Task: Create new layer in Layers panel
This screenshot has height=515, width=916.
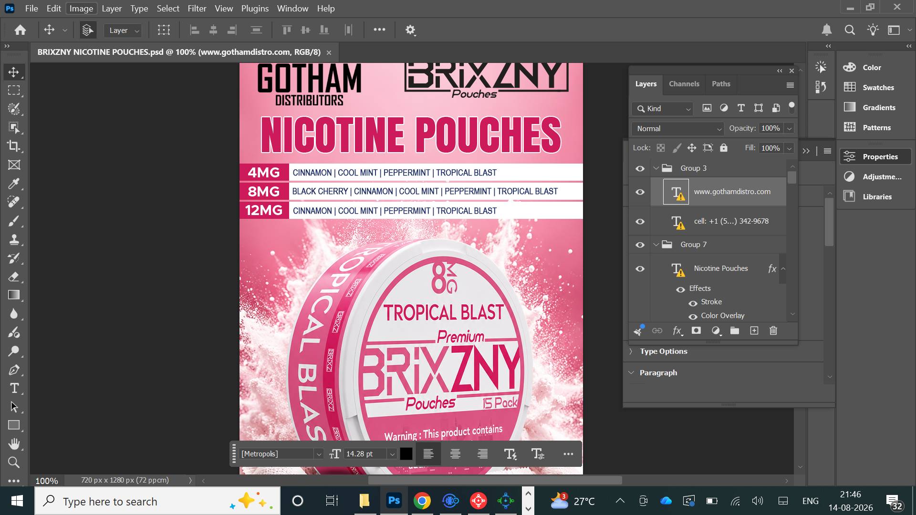Action: [754, 330]
